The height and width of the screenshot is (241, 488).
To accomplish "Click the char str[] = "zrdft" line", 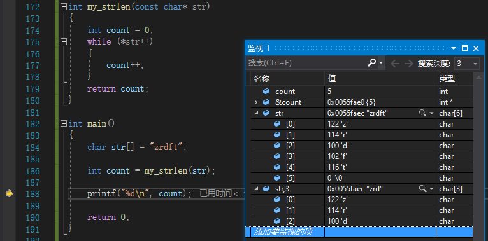I will pos(137,148).
